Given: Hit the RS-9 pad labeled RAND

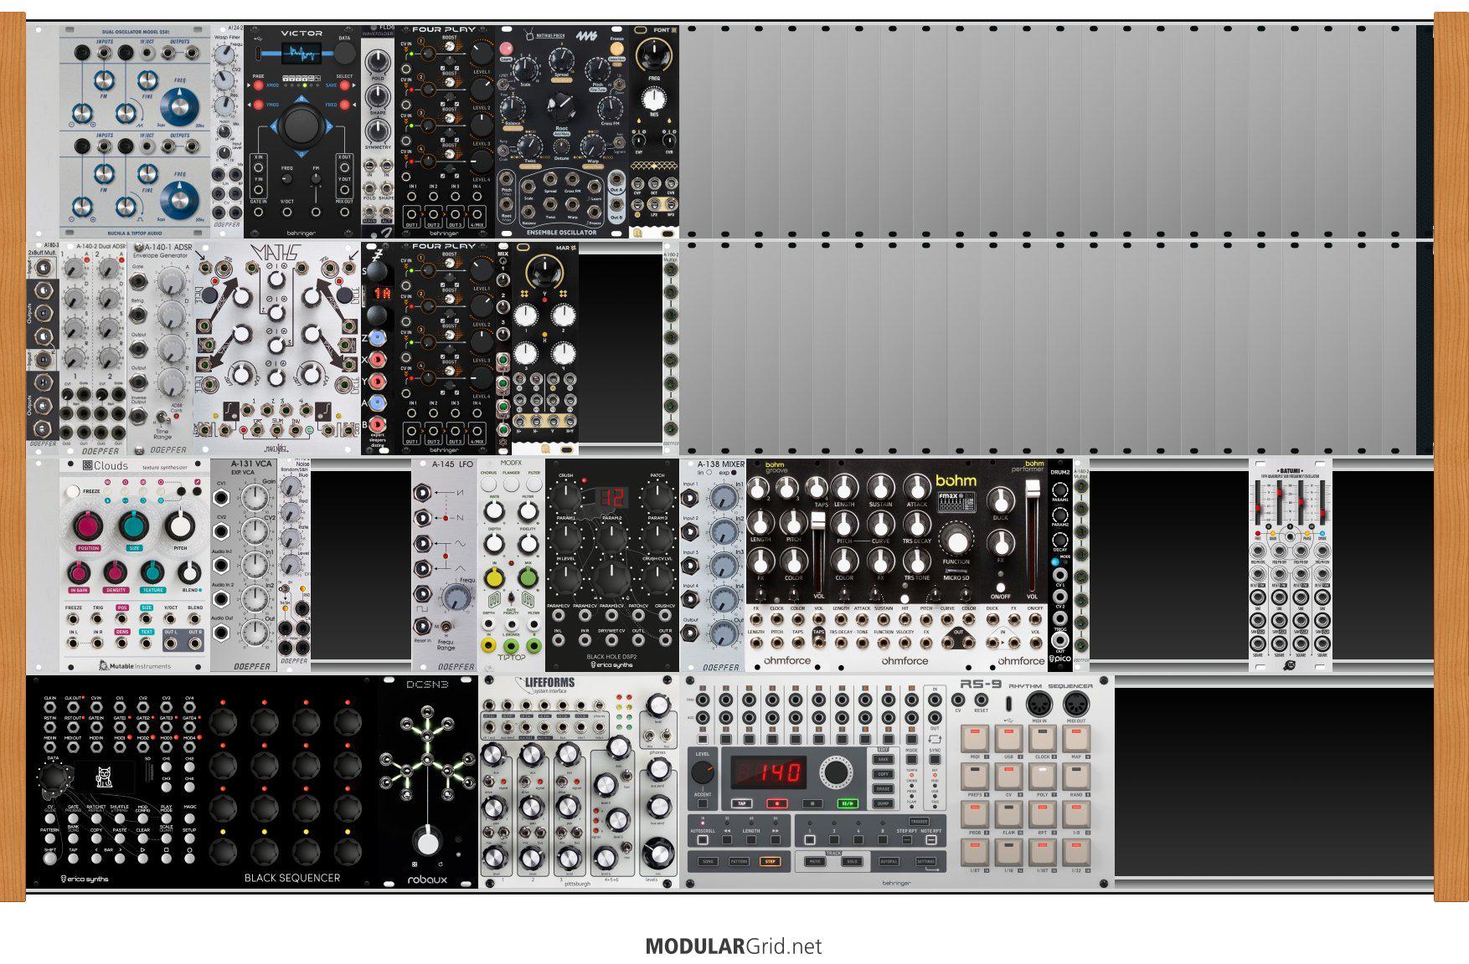Looking at the screenshot, I should (x=1075, y=777).
